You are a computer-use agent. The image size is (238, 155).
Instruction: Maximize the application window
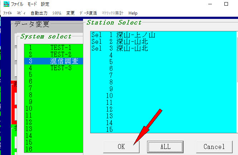pyautogui.click(x=226, y=4)
